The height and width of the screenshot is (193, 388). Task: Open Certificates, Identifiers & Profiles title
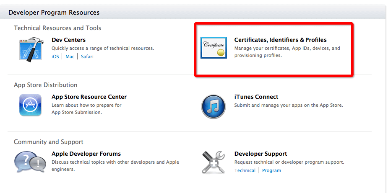pos(280,40)
